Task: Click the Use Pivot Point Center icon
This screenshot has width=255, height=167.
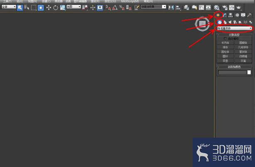Action: pos(85,7)
